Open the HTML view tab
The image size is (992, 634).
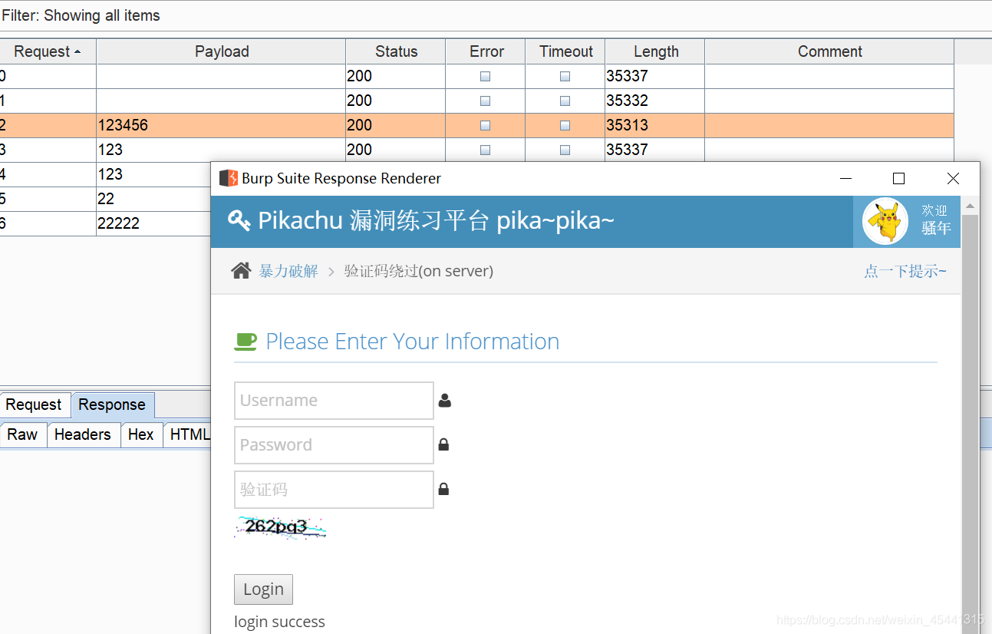189,434
